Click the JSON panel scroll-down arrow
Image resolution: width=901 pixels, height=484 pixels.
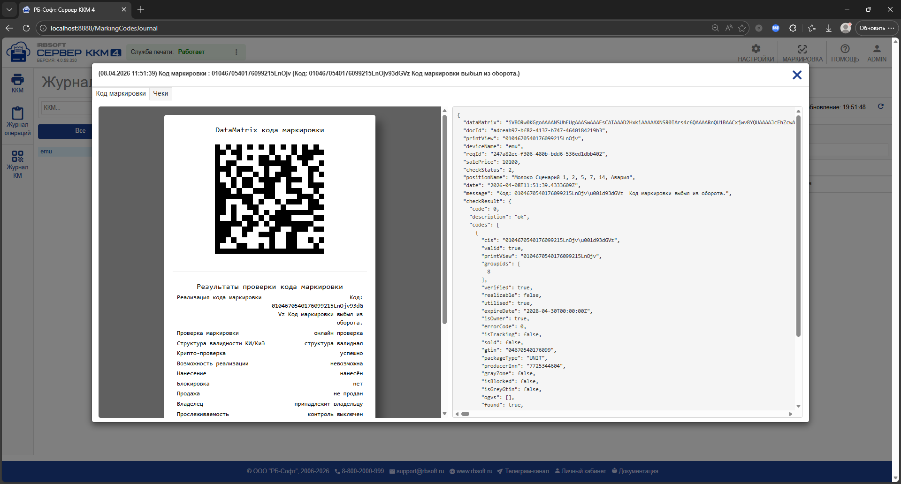tap(798, 406)
